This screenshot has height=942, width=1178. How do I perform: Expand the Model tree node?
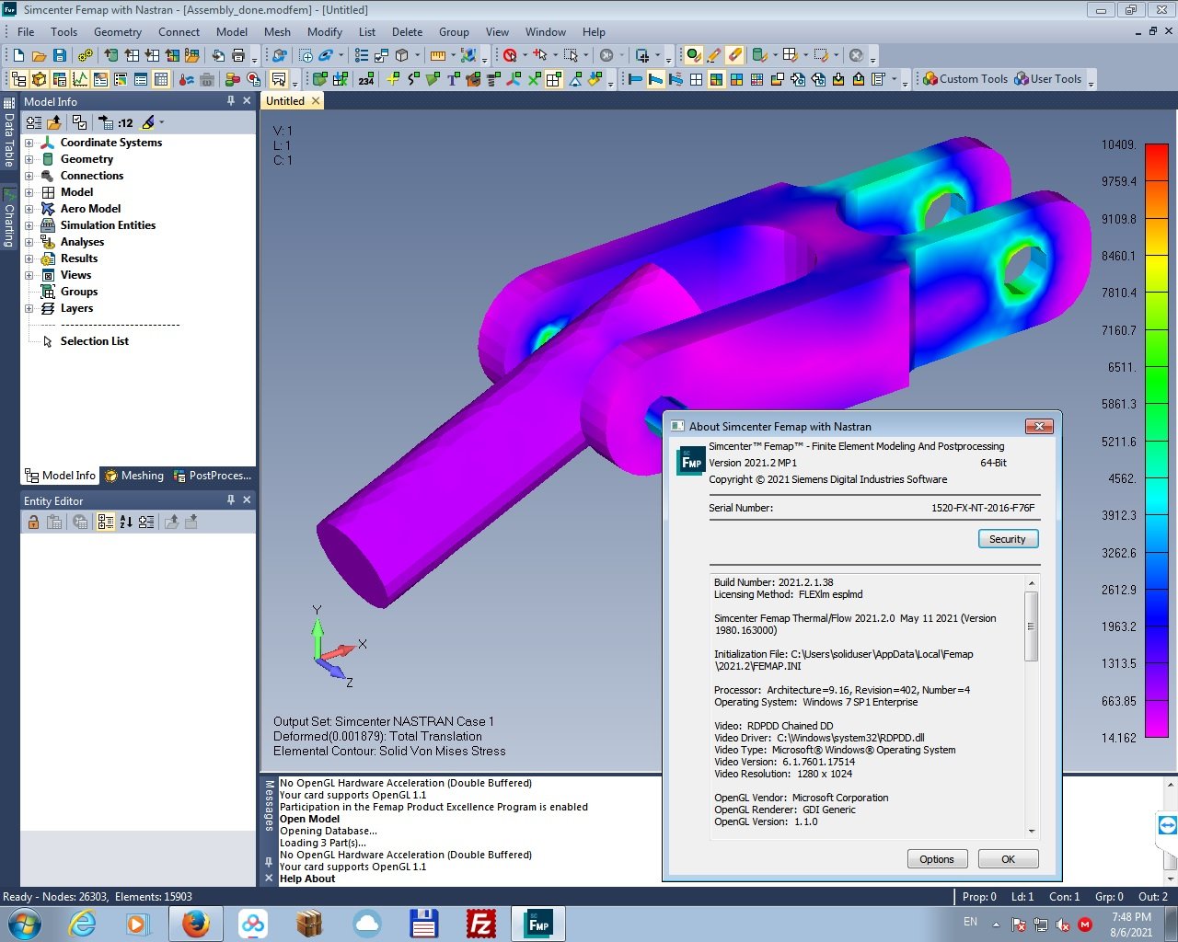tap(29, 192)
